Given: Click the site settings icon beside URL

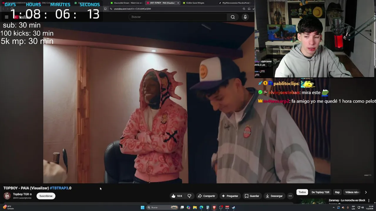Looking at the screenshot, I should click(111, 9).
